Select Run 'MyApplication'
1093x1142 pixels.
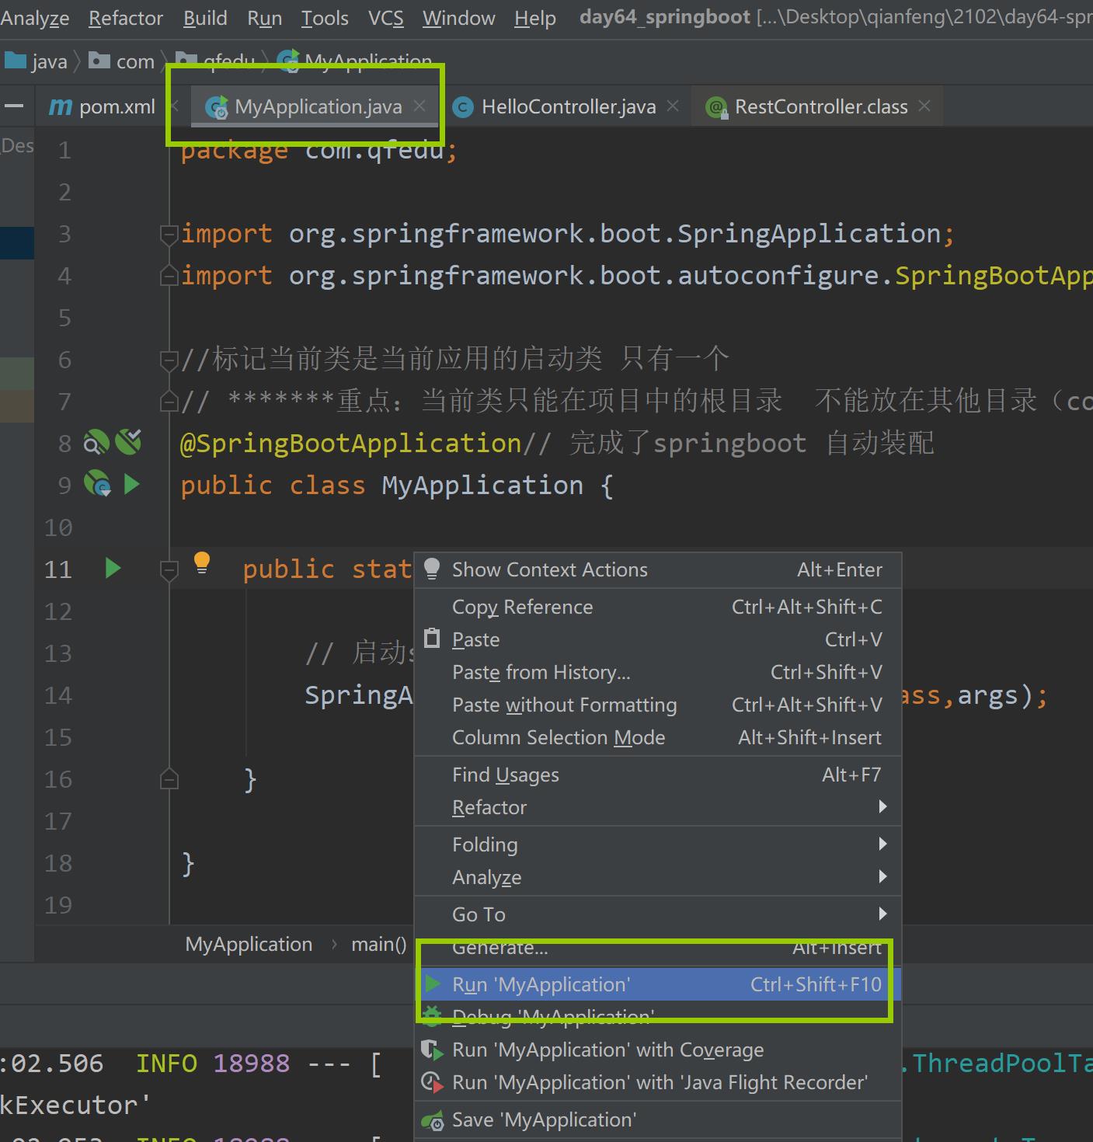[x=658, y=984]
